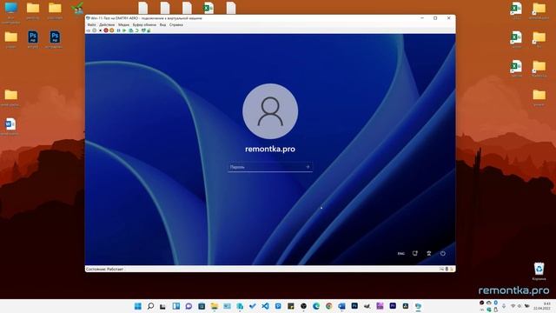Open the Word document on desktop
This screenshot has height=313, width=556.
click(10, 126)
